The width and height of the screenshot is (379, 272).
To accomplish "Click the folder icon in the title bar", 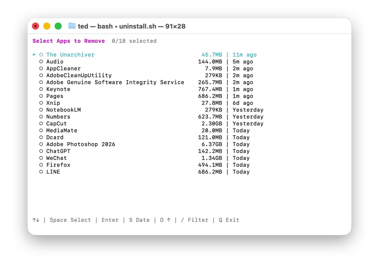I will [x=72, y=26].
